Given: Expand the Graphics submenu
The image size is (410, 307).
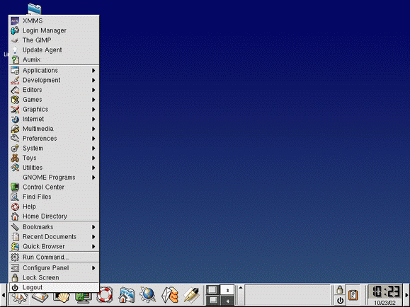Looking at the screenshot, I should 54,110.
